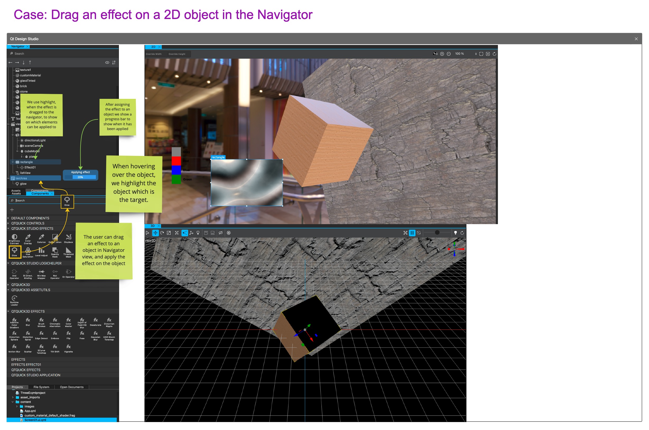The image size is (649, 430).
Task: Toggle lightbulb icon at right of 3D toolbar
Action: pos(455,233)
